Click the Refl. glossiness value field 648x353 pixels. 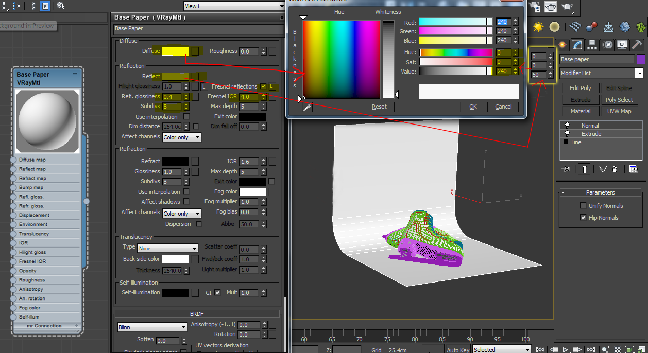tap(172, 97)
